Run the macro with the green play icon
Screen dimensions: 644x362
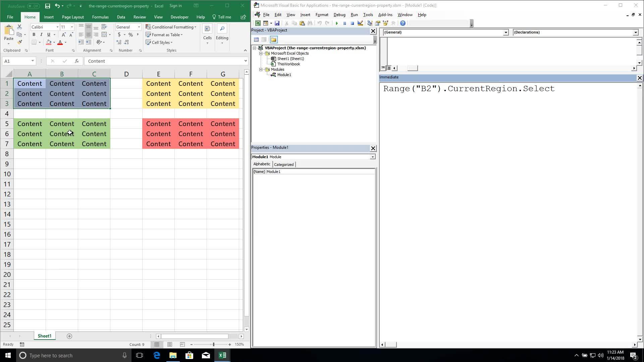point(337,23)
